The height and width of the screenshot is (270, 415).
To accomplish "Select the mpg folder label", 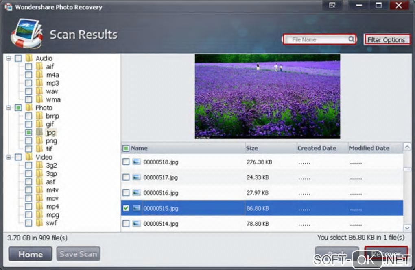I will (52, 215).
